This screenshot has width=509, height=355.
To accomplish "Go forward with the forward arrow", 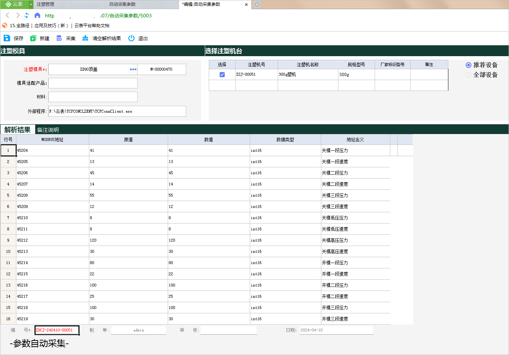I will [x=17, y=15].
